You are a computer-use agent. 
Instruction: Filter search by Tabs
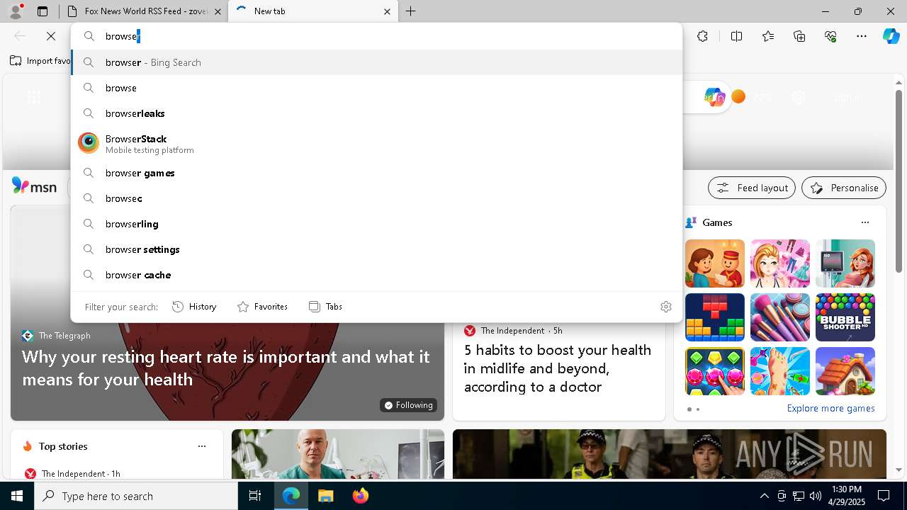click(x=325, y=307)
